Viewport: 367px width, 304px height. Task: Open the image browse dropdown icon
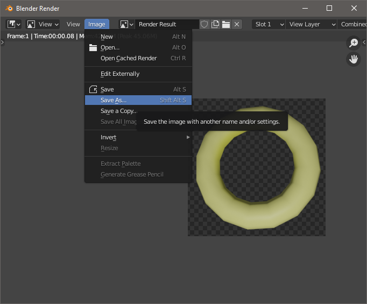pos(126,24)
